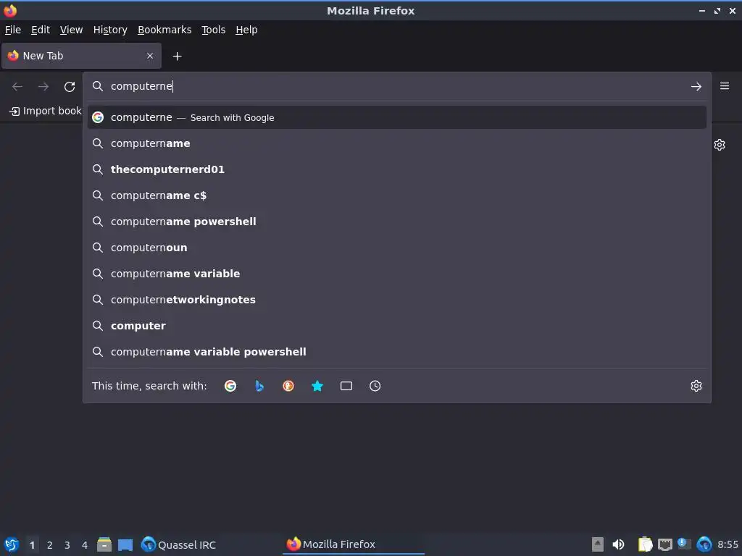Select the 'computername powershell' suggestion
This screenshot has height=556, width=742.
(x=396, y=222)
